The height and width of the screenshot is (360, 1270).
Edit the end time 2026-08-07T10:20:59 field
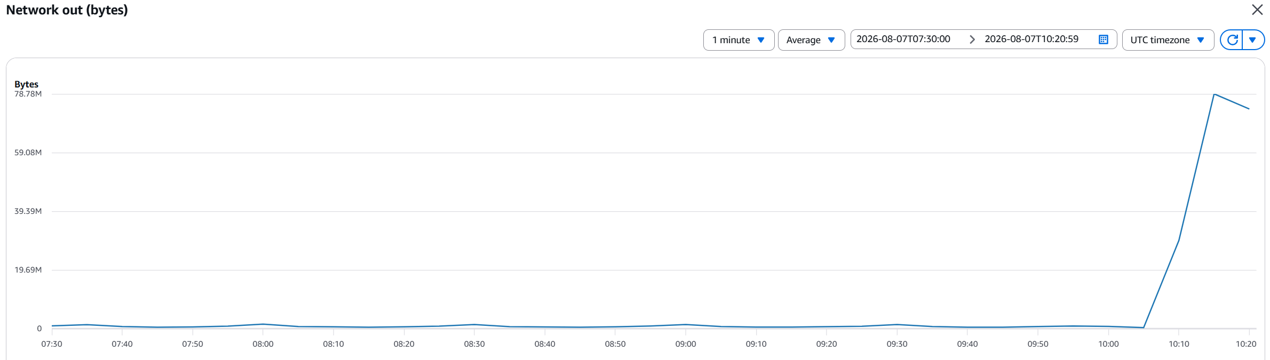pyautogui.click(x=1031, y=39)
